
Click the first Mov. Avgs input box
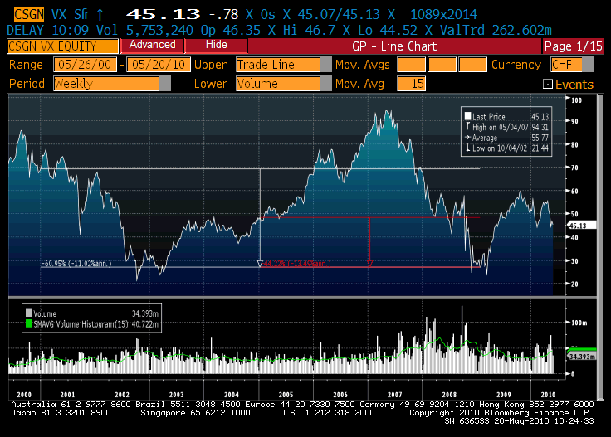click(411, 65)
